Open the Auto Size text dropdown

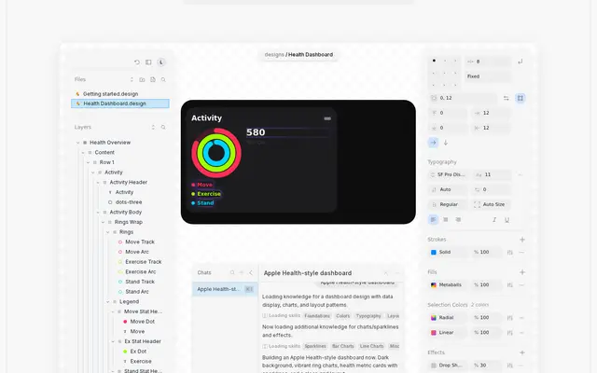491,204
